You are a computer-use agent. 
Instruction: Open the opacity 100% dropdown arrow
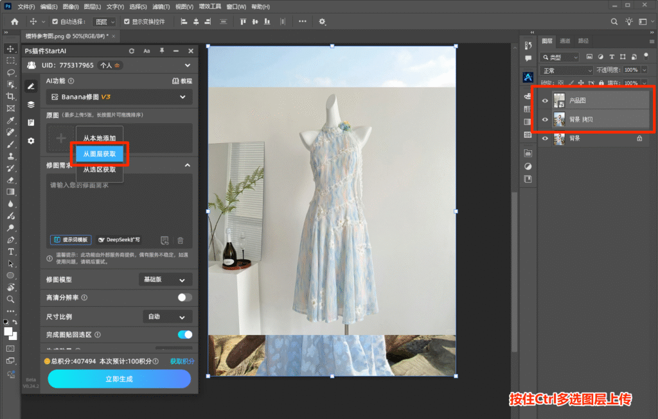pos(645,70)
